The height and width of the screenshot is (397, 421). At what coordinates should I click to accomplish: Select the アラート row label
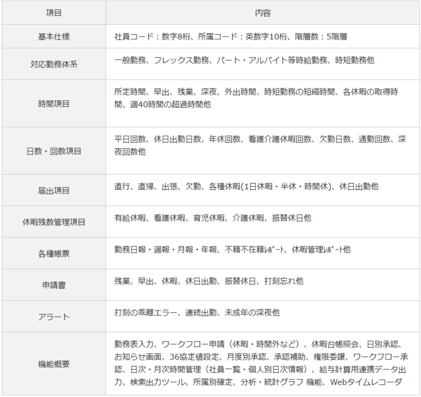[54, 317]
